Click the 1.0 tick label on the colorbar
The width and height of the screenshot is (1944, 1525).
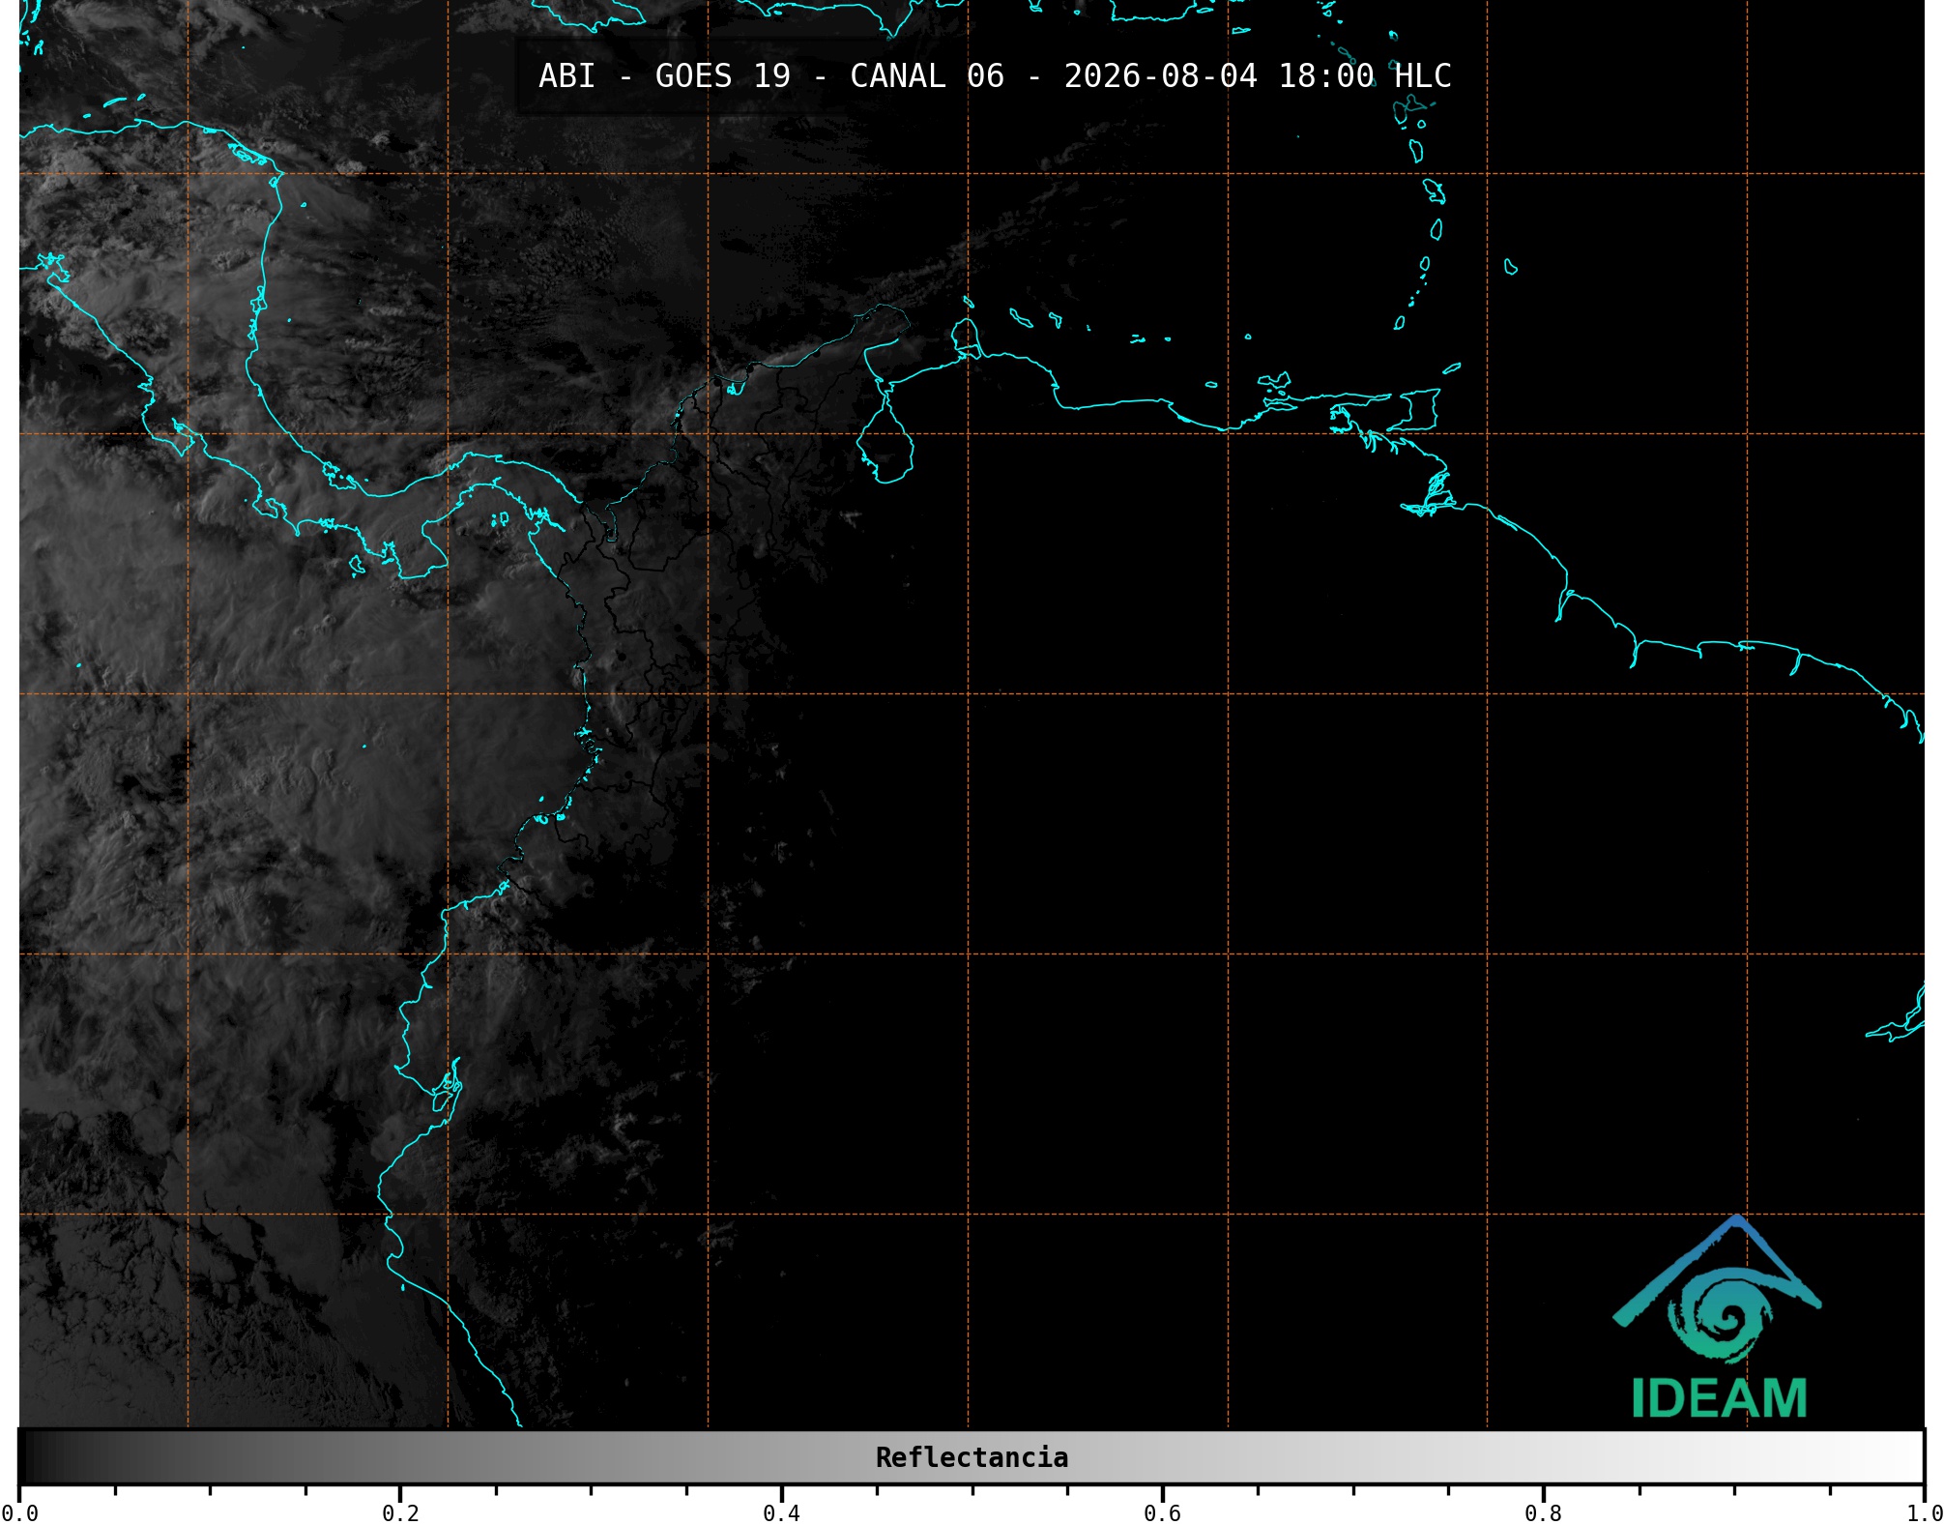[1925, 1513]
